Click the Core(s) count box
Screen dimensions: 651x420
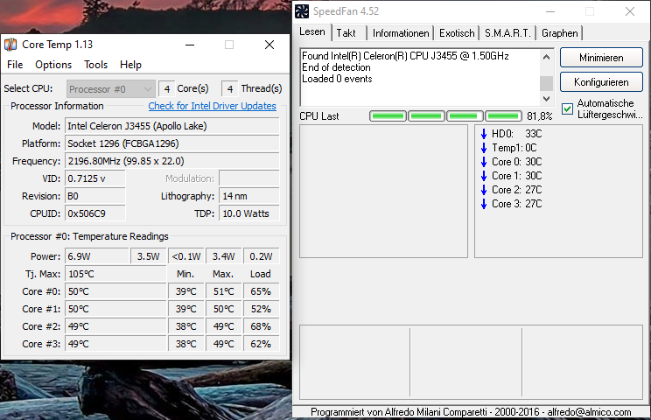click(x=166, y=89)
